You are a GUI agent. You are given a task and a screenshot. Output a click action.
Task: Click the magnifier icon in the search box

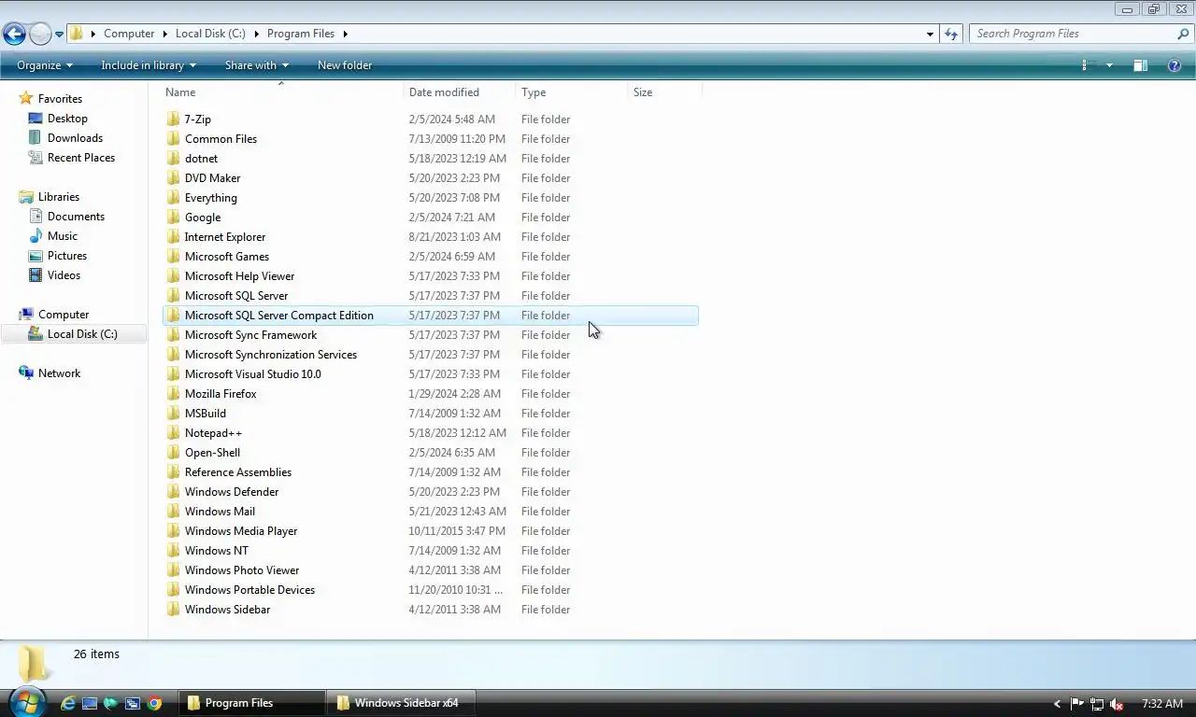[1184, 34]
